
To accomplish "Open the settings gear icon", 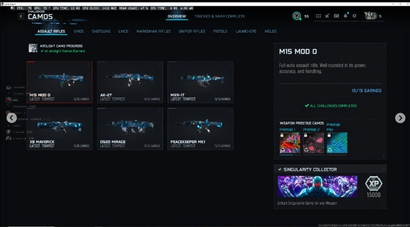I will [x=354, y=16].
